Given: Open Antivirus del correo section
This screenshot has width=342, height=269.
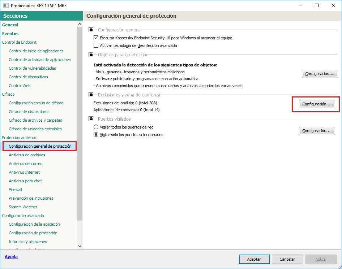Looking at the screenshot, I should click(26, 164).
